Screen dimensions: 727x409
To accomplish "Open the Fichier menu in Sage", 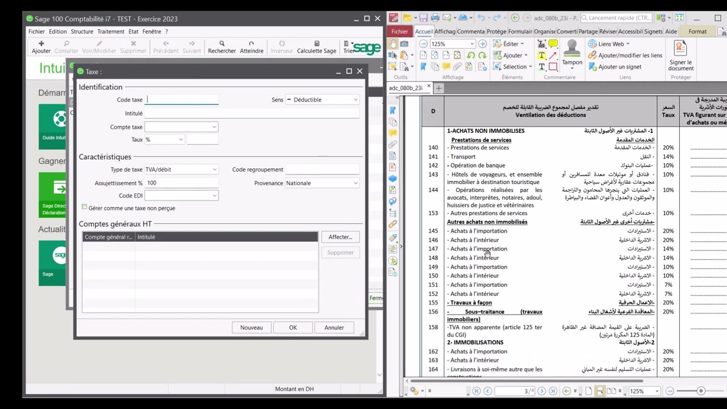I will coord(36,32).
